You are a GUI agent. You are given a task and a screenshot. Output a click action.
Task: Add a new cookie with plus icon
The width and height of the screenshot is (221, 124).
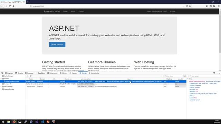[27, 76]
